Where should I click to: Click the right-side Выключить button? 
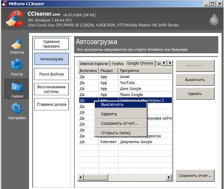point(195,80)
